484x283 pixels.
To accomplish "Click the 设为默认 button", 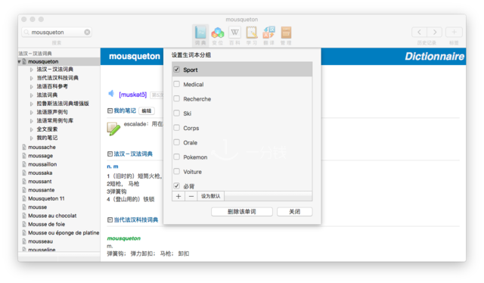I will (x=211, y=196).
